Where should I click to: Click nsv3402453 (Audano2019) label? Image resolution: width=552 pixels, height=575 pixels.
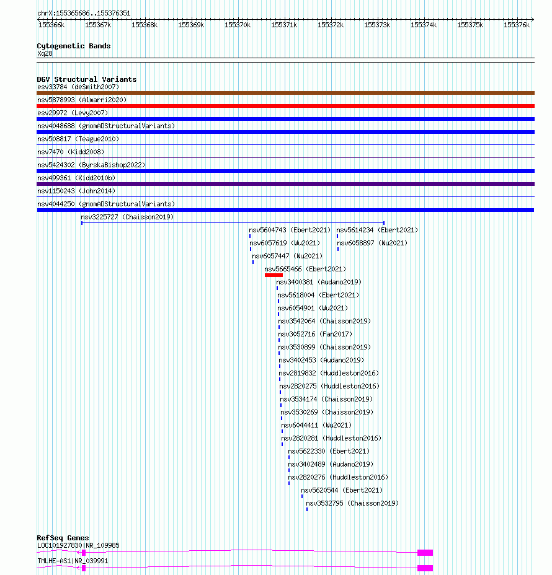point(321,360)
